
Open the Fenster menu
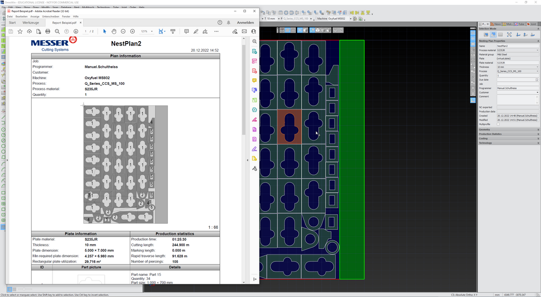(66, 16)
